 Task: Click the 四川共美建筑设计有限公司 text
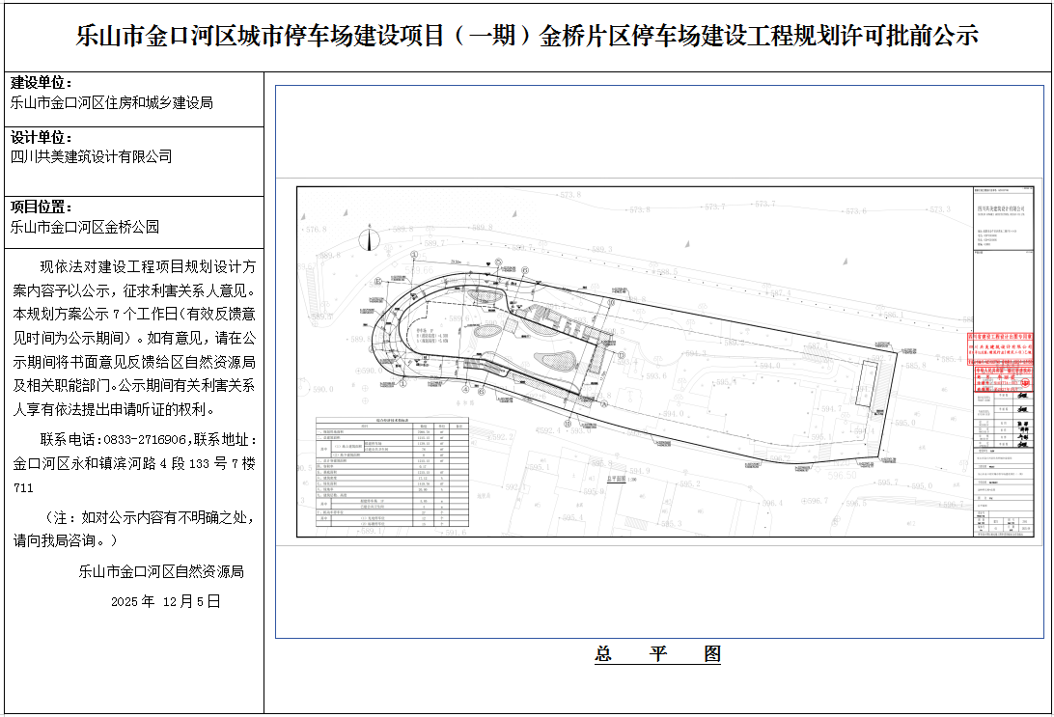click(91, 156)
